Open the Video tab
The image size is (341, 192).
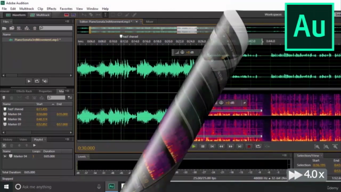tap(23, 140)
